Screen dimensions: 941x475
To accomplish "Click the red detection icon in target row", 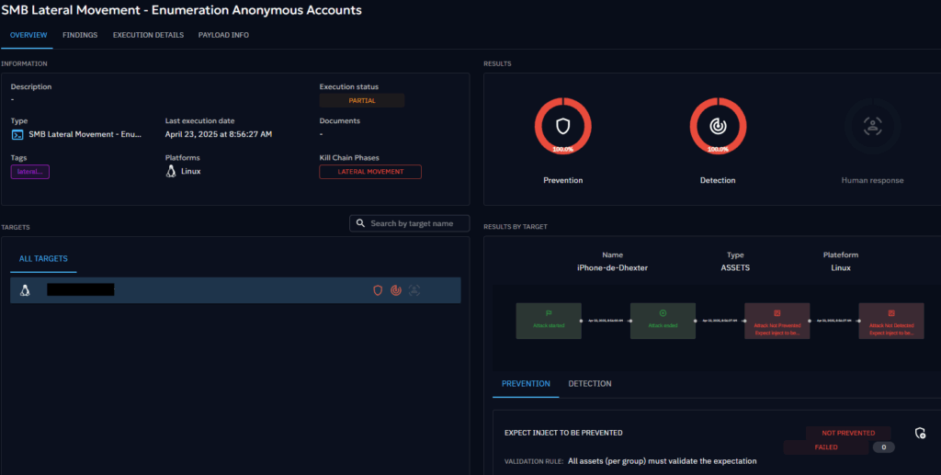I will click(396, 290).
